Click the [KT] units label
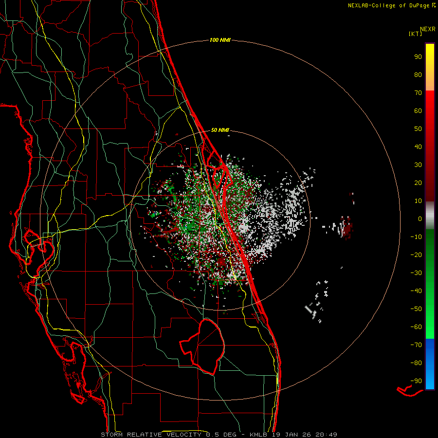 tap(415, 34)
